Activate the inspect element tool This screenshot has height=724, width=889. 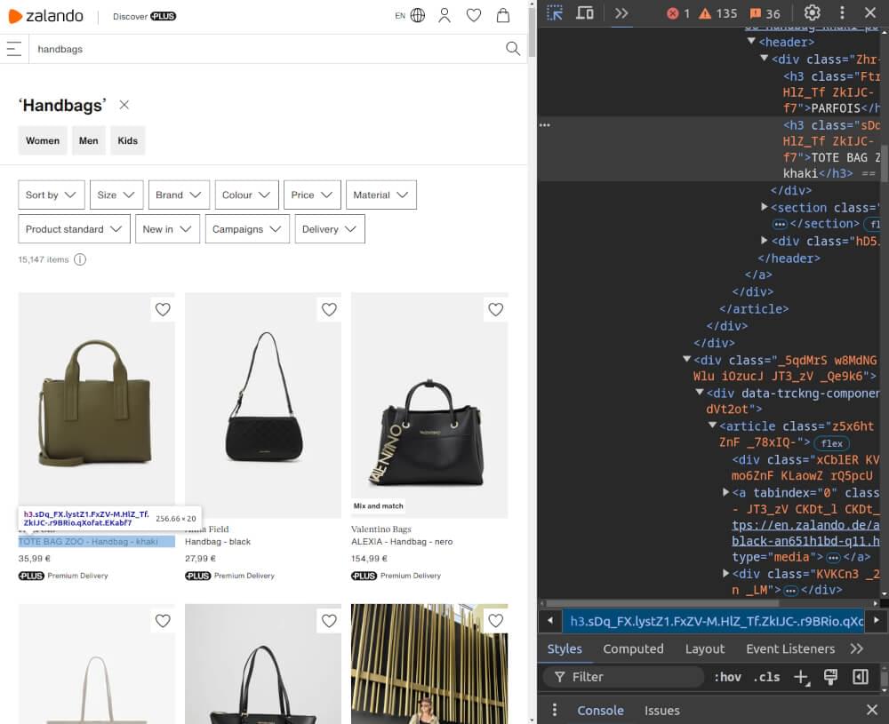553,12
